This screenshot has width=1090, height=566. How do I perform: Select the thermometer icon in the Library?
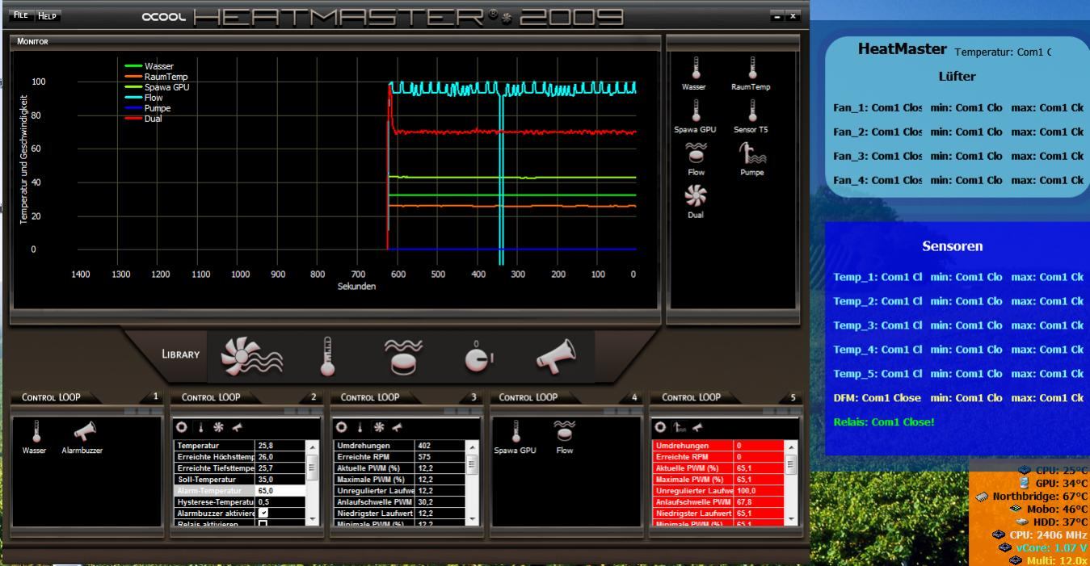tap(327, 357)
